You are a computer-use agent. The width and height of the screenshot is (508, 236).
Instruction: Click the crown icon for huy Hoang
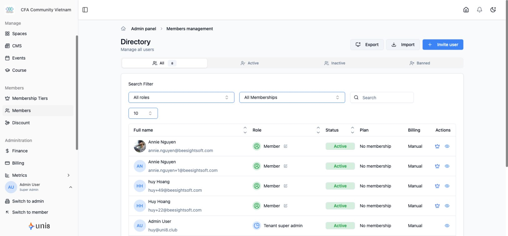(x=437, y=186)
